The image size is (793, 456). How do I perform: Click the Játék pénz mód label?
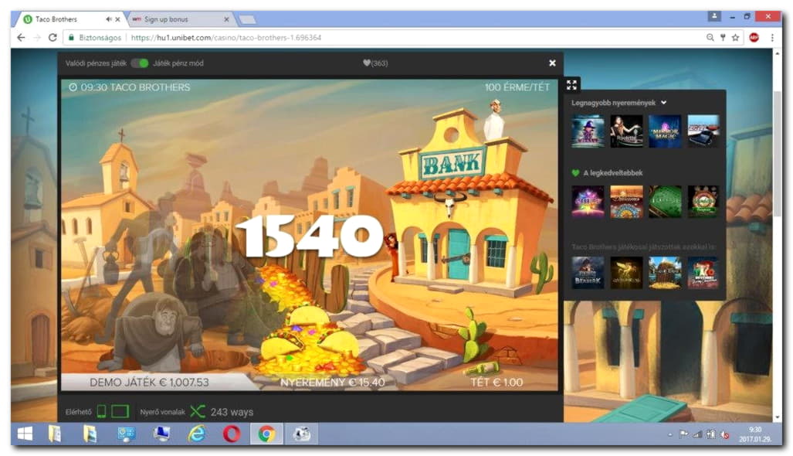click(x=178, y=63)
